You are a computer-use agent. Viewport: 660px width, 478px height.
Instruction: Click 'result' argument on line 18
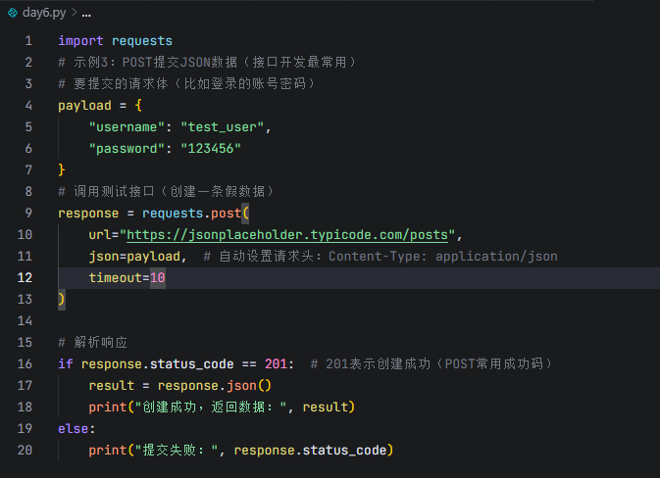(326, 406)
